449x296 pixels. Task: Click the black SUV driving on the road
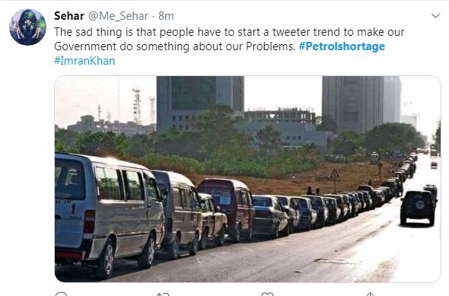click(x=418, y=208)
